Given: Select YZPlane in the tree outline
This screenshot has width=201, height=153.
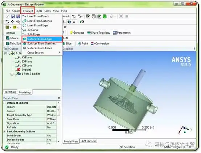Looking at the screenshot, I should [x=27, y=65].
